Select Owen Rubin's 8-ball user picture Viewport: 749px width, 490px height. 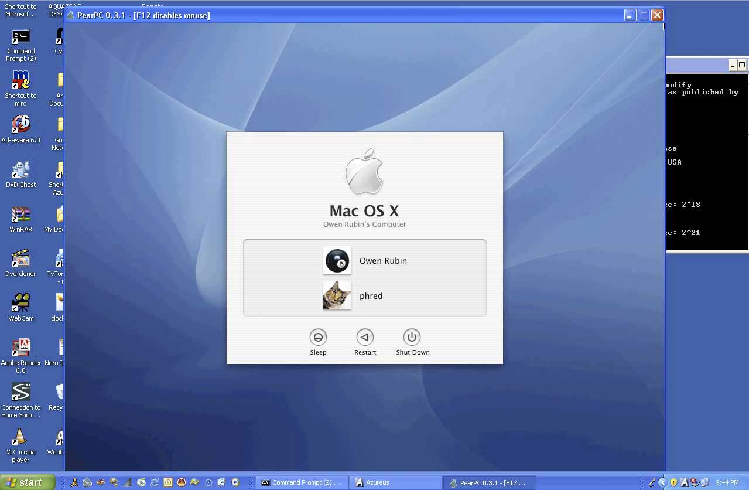click(337, 261)
